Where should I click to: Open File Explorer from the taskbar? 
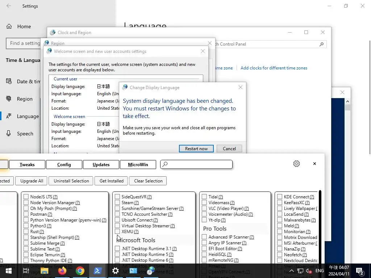(x=44, y=271)
